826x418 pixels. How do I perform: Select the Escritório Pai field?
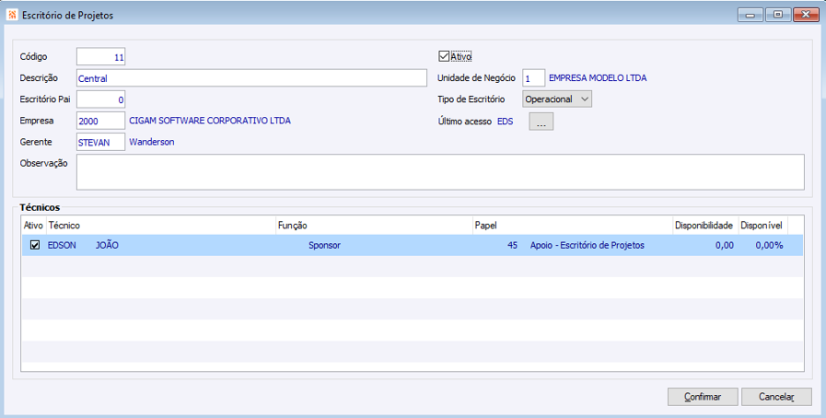click(100, 99)
